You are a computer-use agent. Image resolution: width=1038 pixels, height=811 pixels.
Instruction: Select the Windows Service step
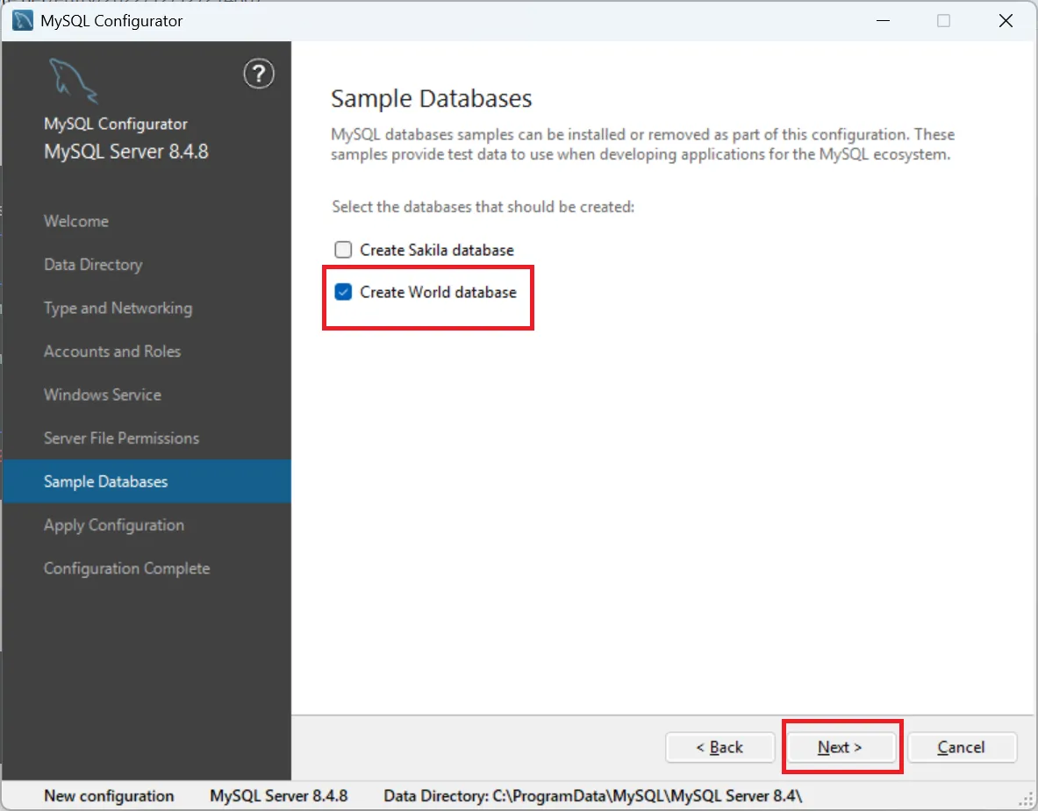coord(103,395)
